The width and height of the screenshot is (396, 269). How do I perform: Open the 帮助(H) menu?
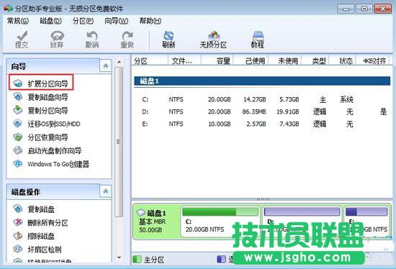coord(150,21)
